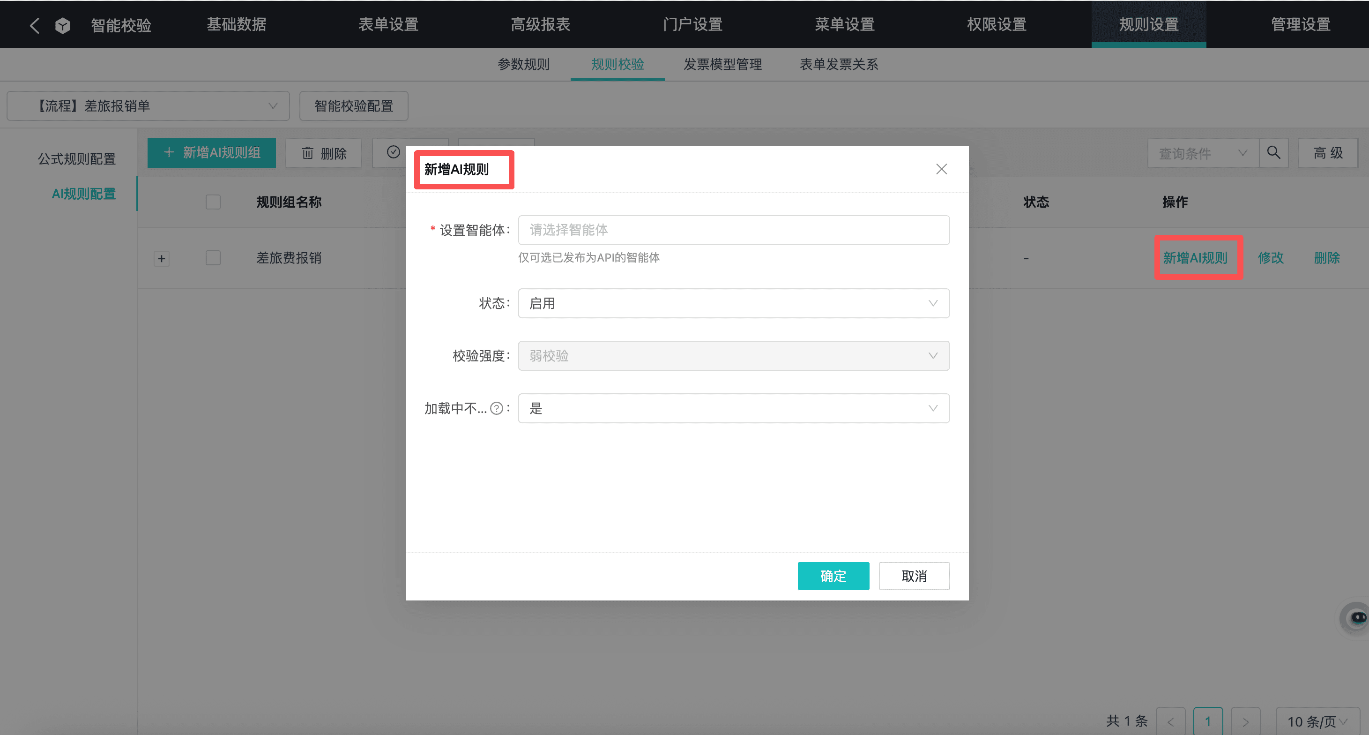Click 修改 link in 差旅费报销 row
The width and height of the screenshot is (1369, 735).
point(1271,258)
